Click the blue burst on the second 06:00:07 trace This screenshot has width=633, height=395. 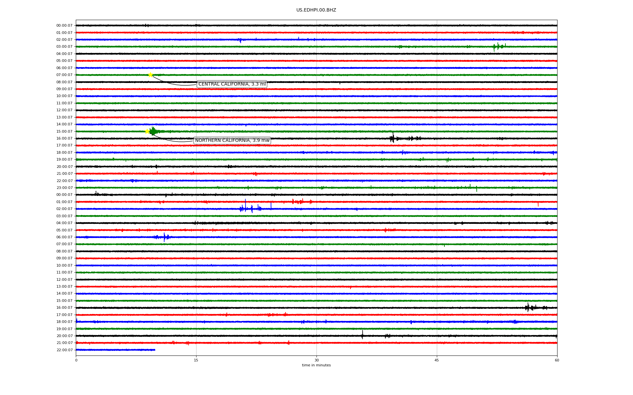(x=165, y=237)
